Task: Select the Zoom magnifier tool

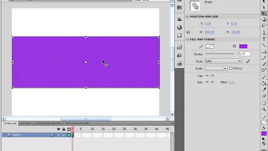Action: [x=264, y=109]
